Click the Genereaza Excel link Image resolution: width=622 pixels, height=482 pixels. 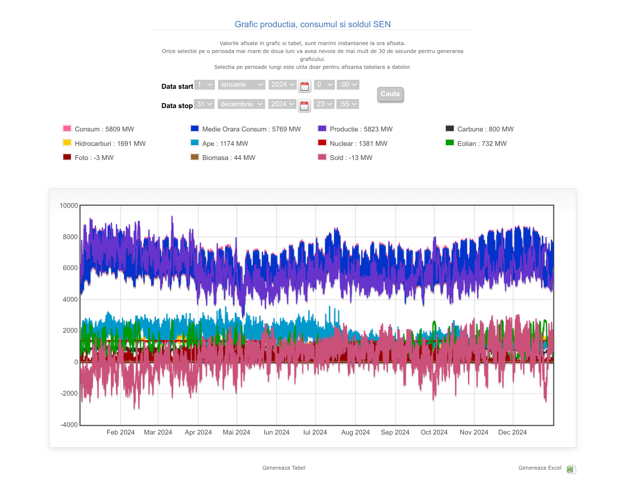(x=539, y=468)
